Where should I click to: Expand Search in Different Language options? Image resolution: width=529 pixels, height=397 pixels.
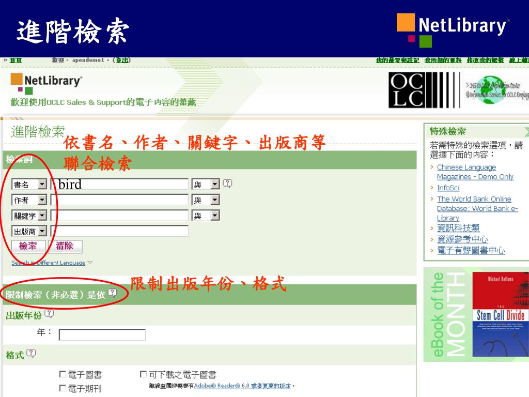click(x=52, y=263)
